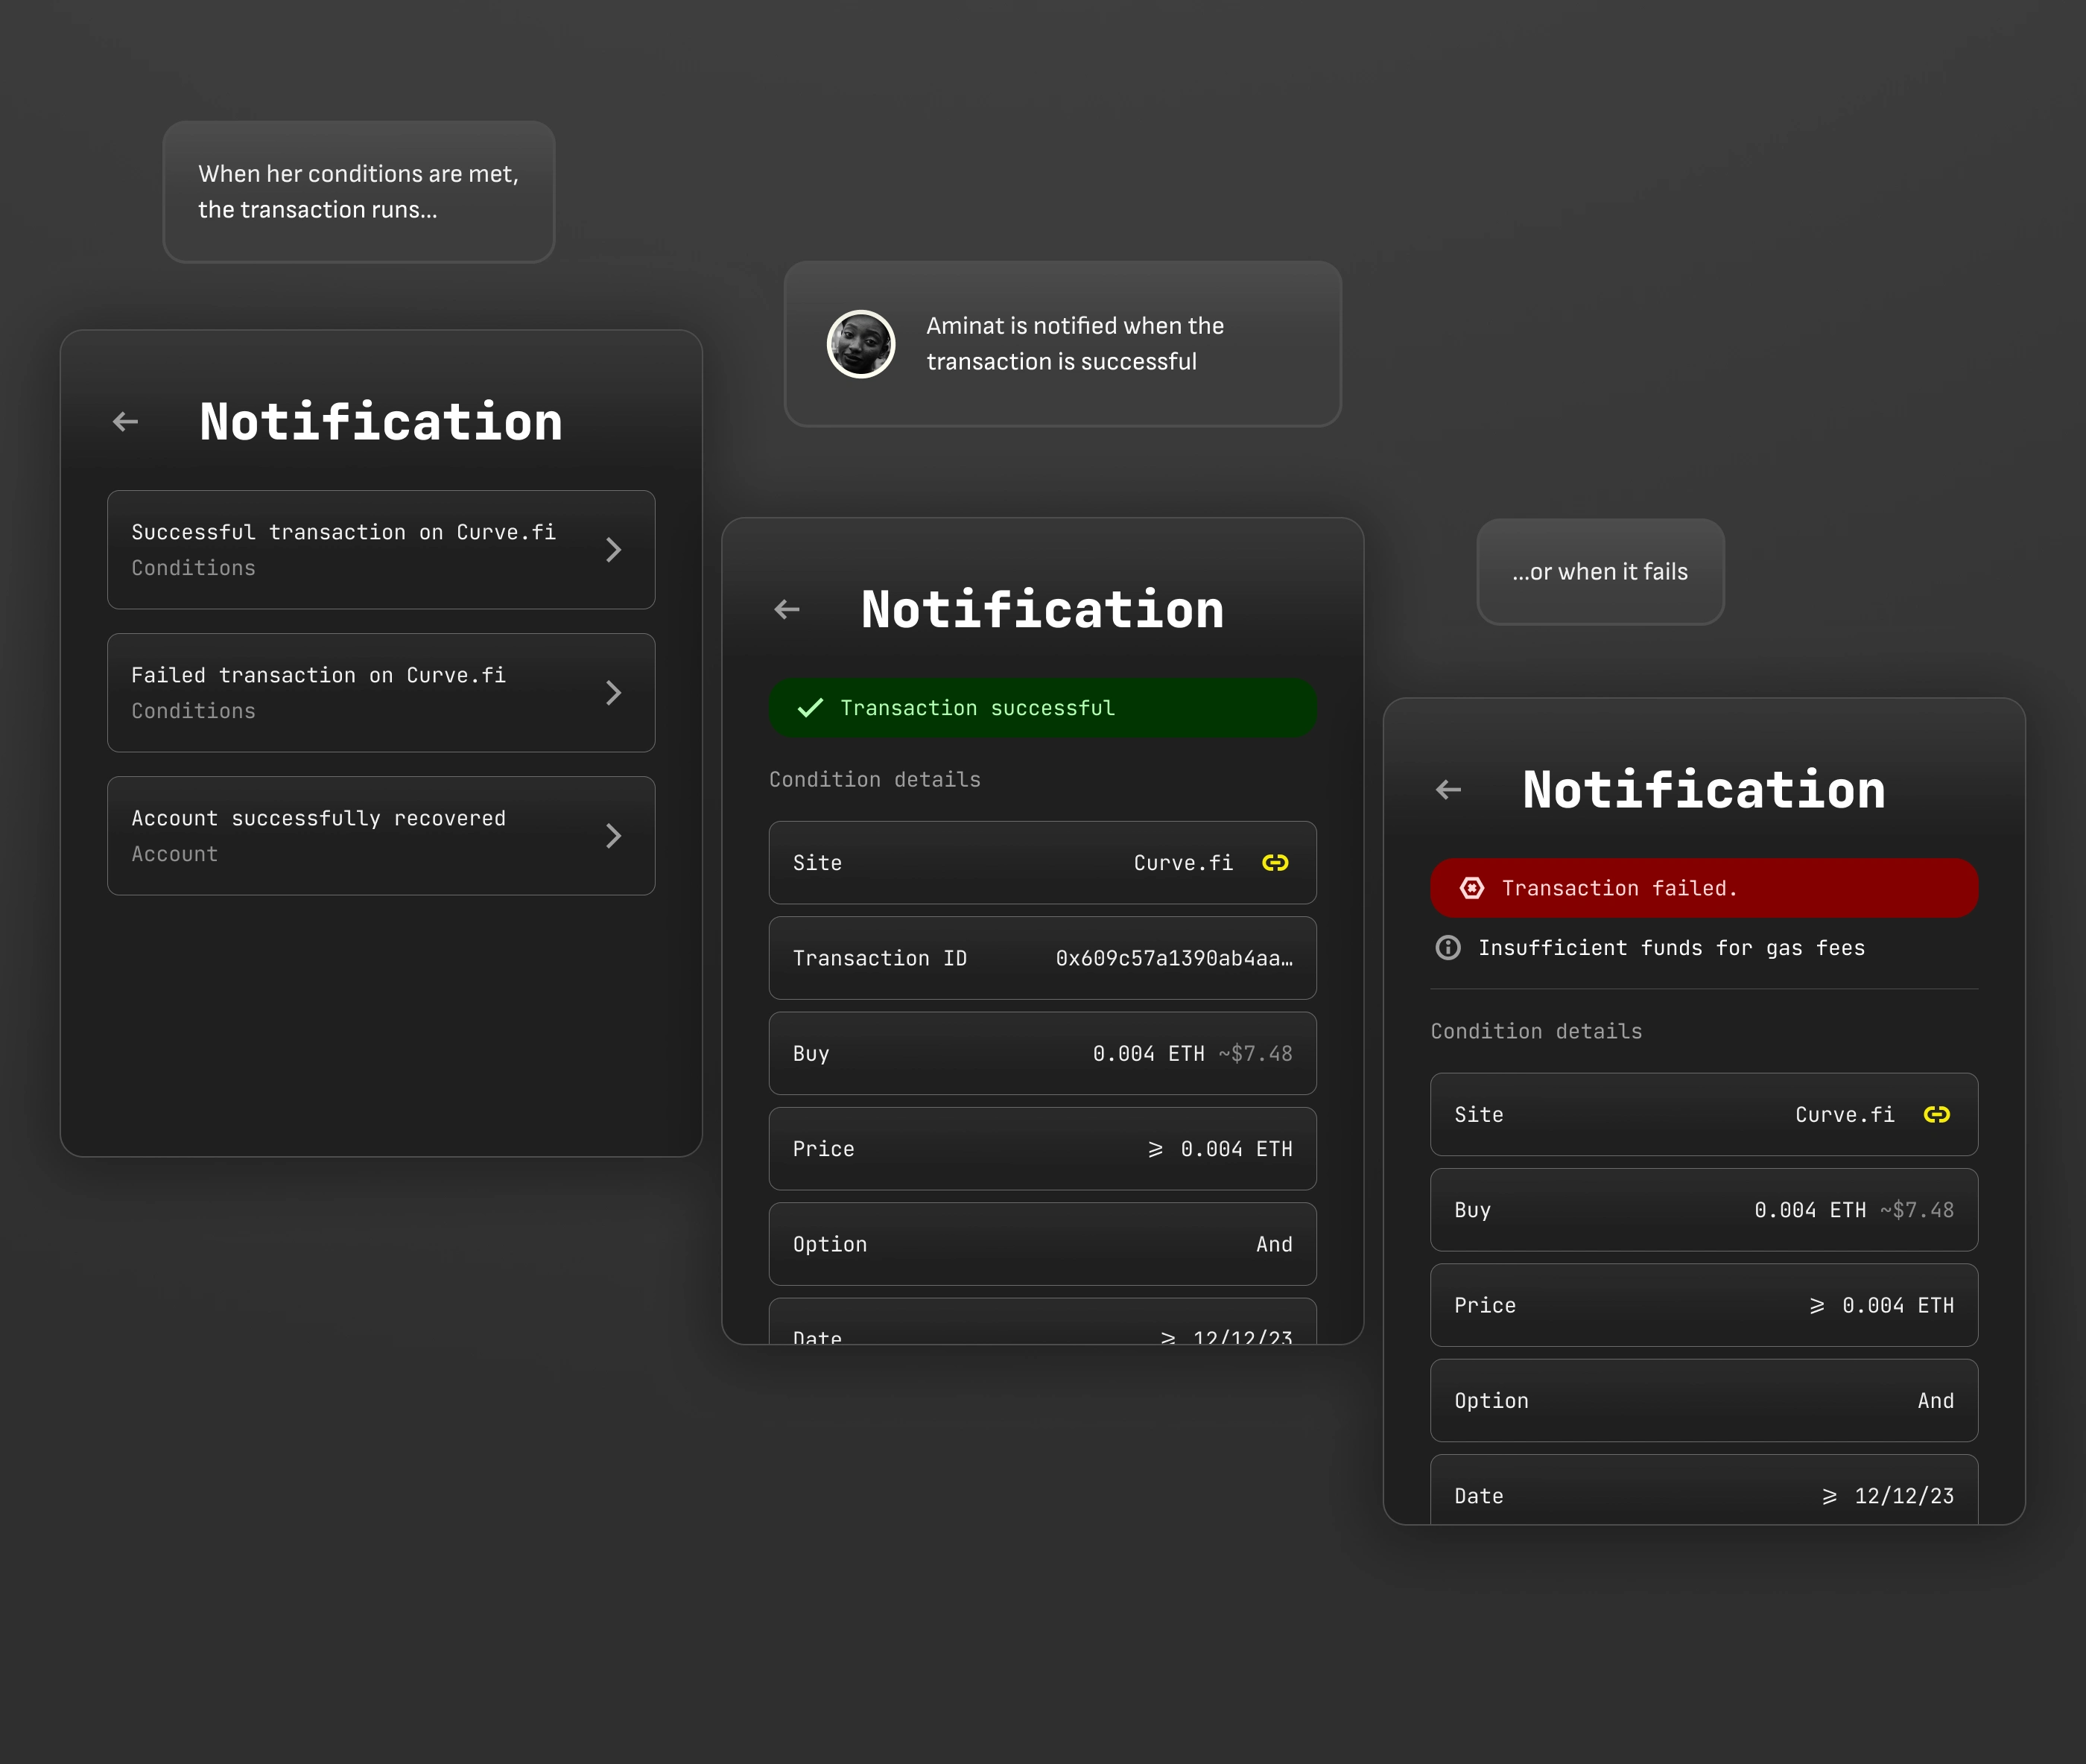
Task: Click back arrow in failed transaction panel
Action: 1448,790
